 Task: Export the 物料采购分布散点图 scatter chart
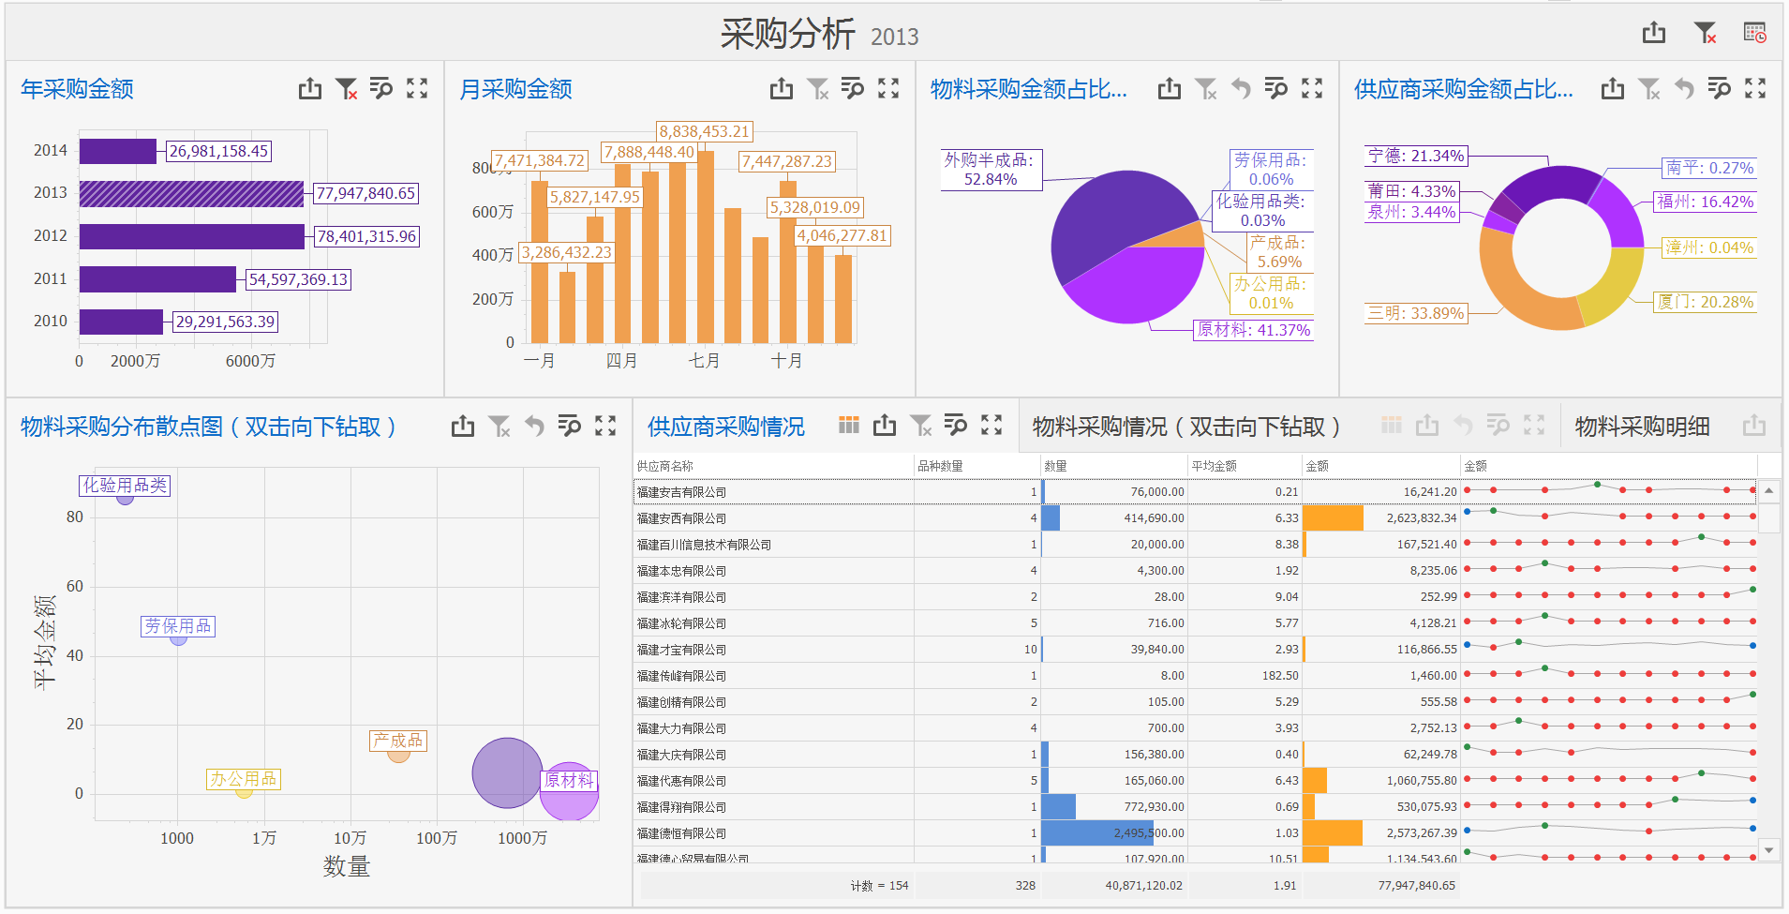click(463, 427)
